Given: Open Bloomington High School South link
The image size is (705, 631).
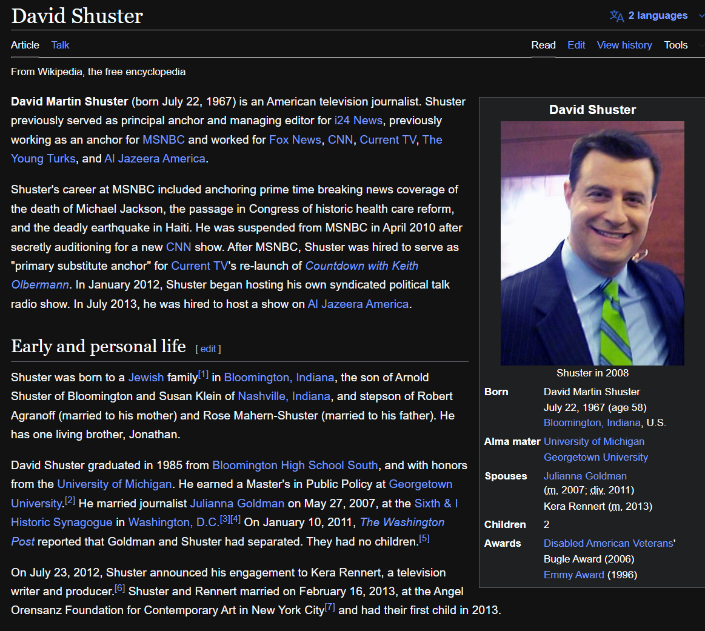Looking at the screenshot, I should [x=295, y=466].
